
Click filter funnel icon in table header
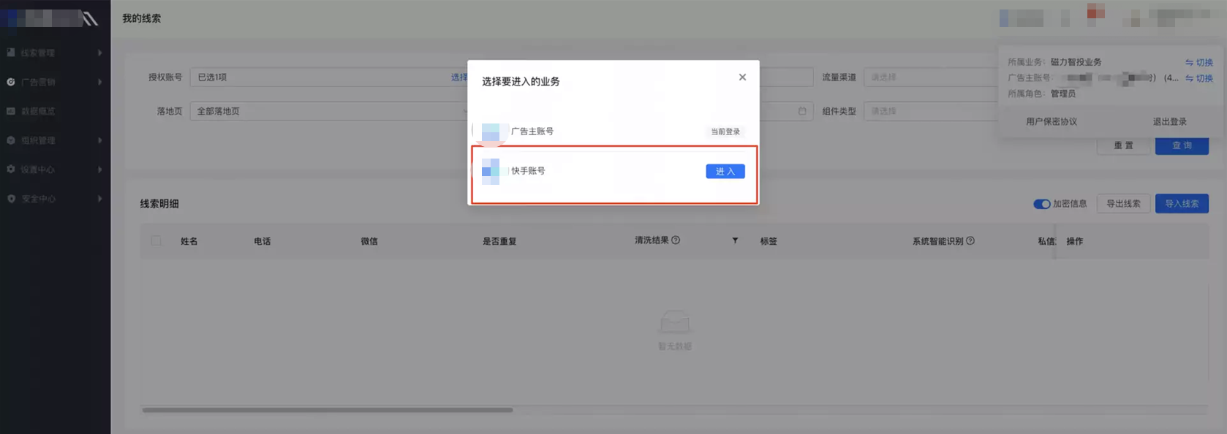[x=735, y=240]
